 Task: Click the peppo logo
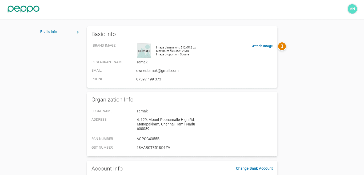[x=23, y=9]
